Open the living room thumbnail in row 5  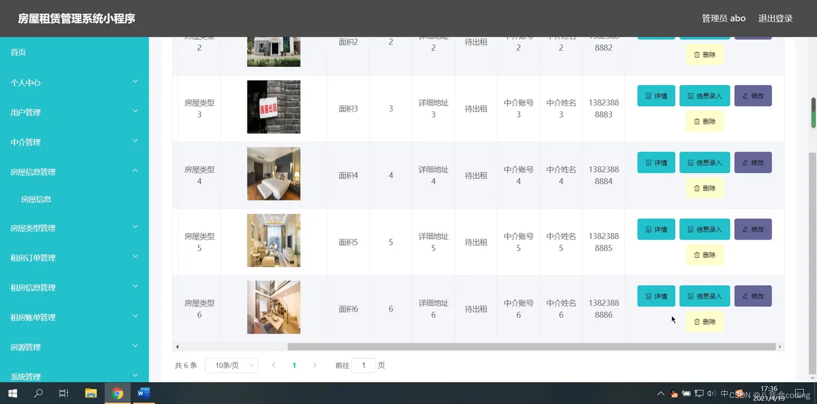click(274, 240)
